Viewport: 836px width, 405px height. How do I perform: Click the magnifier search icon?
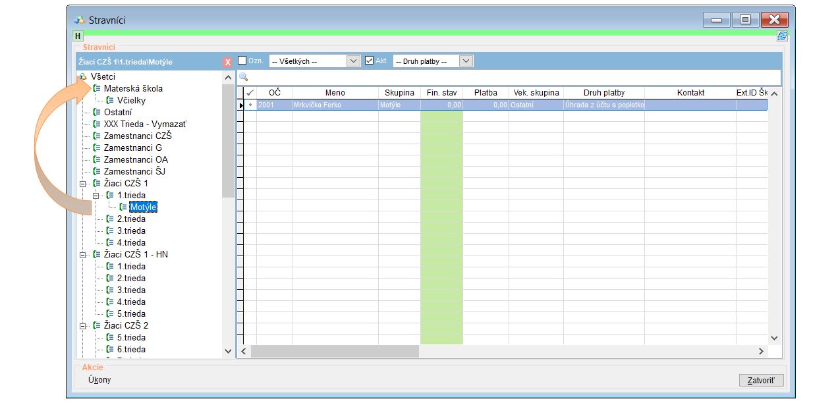(x=243, y=78)
